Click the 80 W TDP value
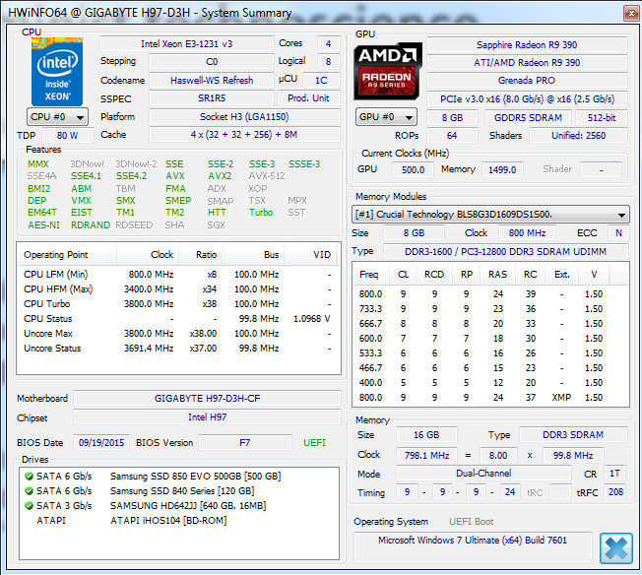Image resolution: width=642 pixels, height=575 pixels. coord(68,136)
